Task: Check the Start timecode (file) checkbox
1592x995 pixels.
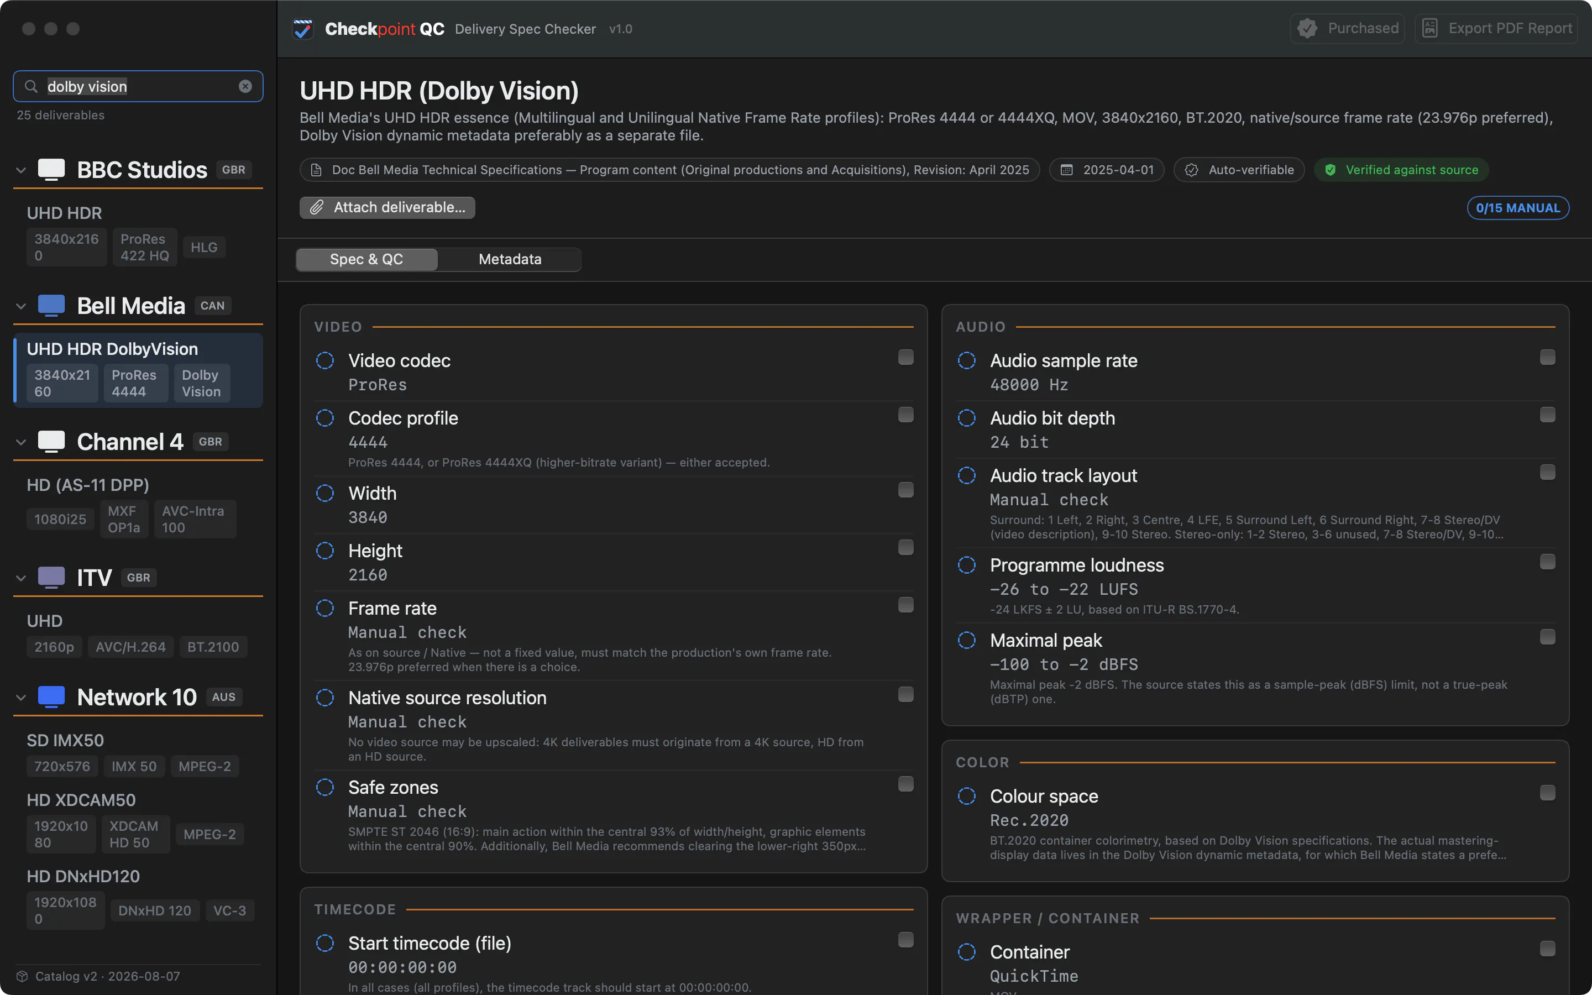Action: click(x=906, y=940)
